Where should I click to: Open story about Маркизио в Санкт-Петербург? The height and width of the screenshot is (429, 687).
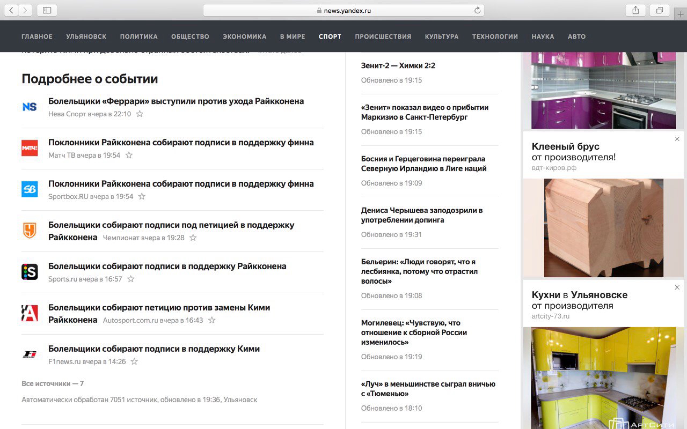point(425,112)
